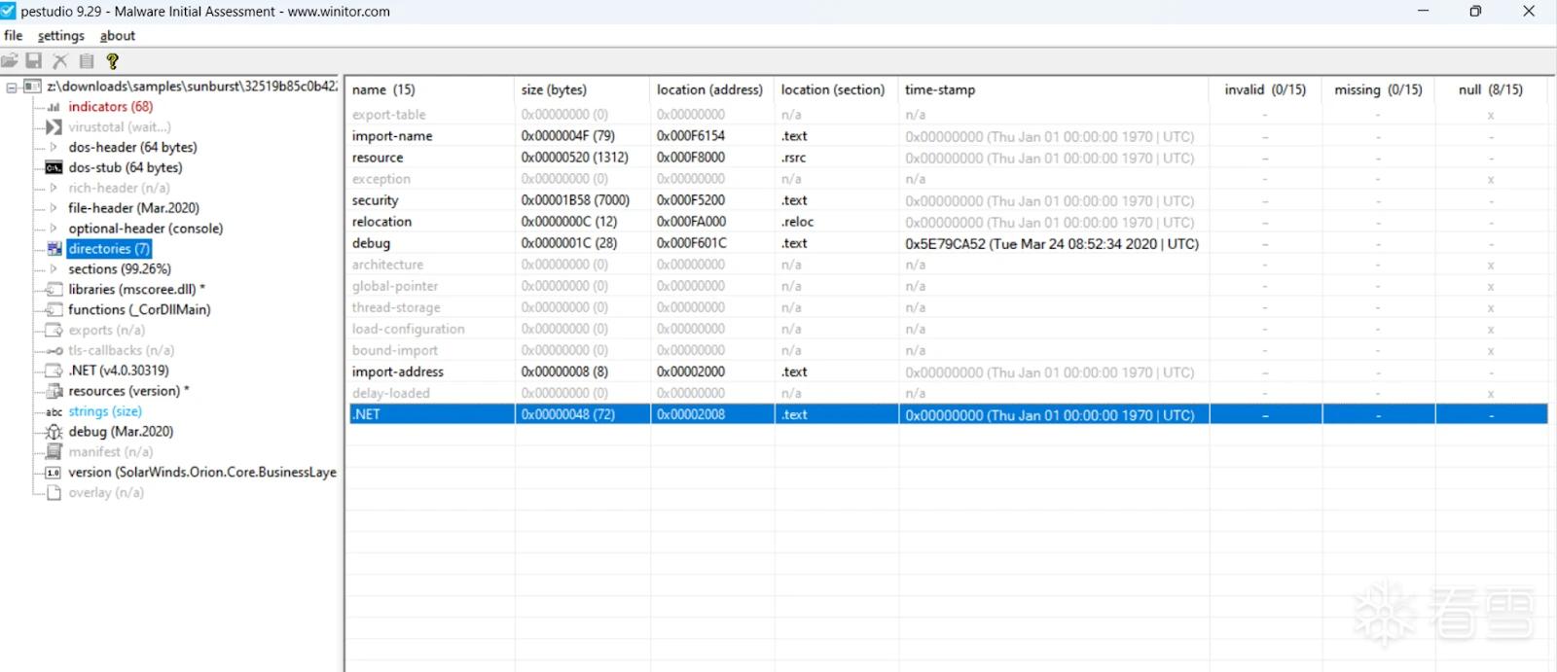Image resolution: width=1557 pixels, height=672 pixels.
Task: Sort by the invalid (0/15) column header
Action: tap(1265, 89)
